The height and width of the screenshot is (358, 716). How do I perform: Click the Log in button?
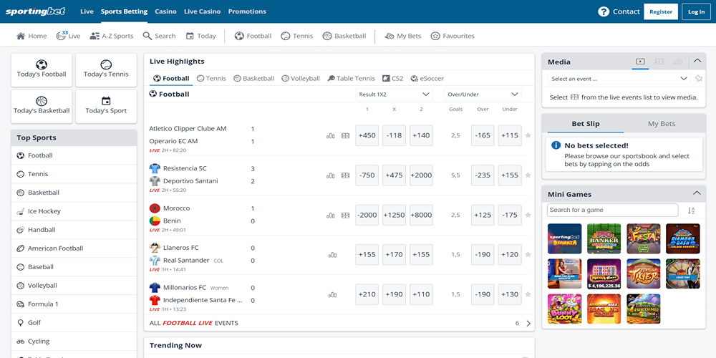tap(696, 12)
